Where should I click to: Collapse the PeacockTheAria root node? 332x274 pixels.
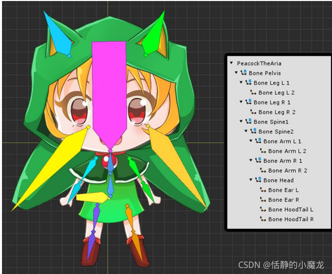[231, 63]
